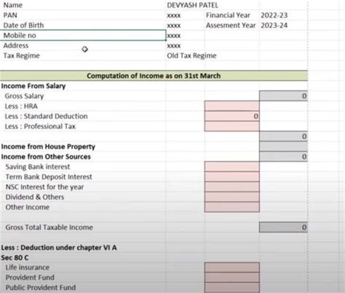Select the Saving Bank interest input cell
Image resolution: width=345 pixels, height=293 pixels.
click(x=231, y=167)
